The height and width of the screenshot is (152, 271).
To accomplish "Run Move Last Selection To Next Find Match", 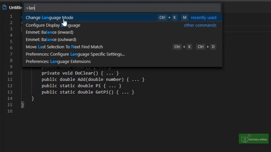I will coord(122,47).
